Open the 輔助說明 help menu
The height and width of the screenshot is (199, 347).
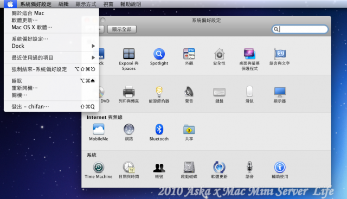coord(131,4)
